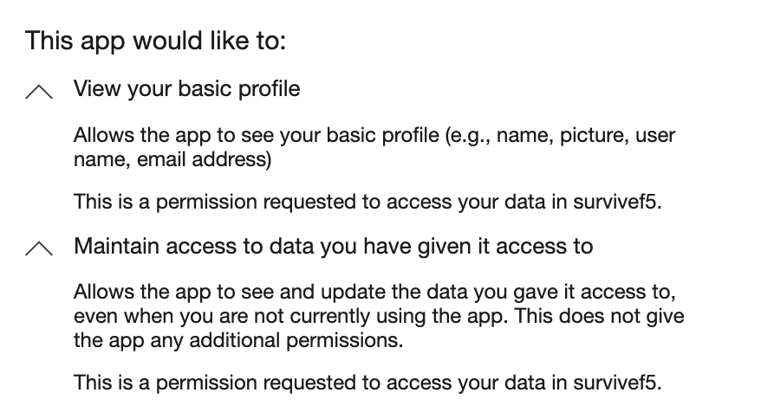
Task: Click the 'name, email address)' text line
Action: pos(172,159)
